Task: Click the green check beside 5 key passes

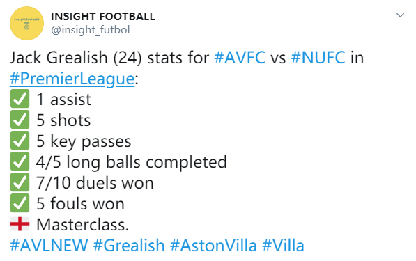Action: (20, 141)
